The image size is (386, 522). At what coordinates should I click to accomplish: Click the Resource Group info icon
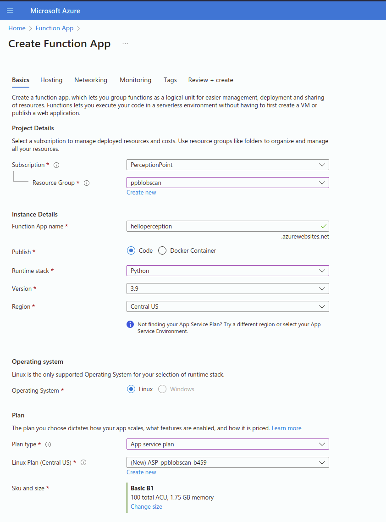tap(87, 183)
